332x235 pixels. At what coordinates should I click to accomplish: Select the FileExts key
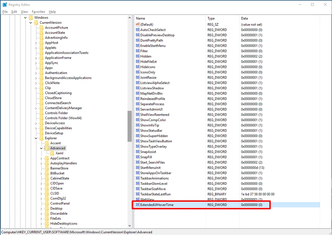pyautogui.click(x=56, y=218)
